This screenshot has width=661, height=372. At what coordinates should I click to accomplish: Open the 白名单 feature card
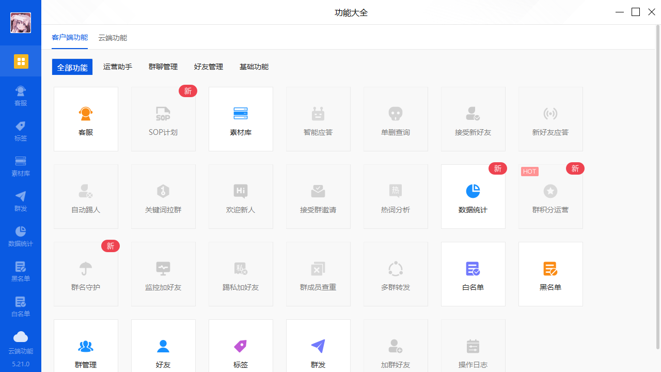pos(473,274)
